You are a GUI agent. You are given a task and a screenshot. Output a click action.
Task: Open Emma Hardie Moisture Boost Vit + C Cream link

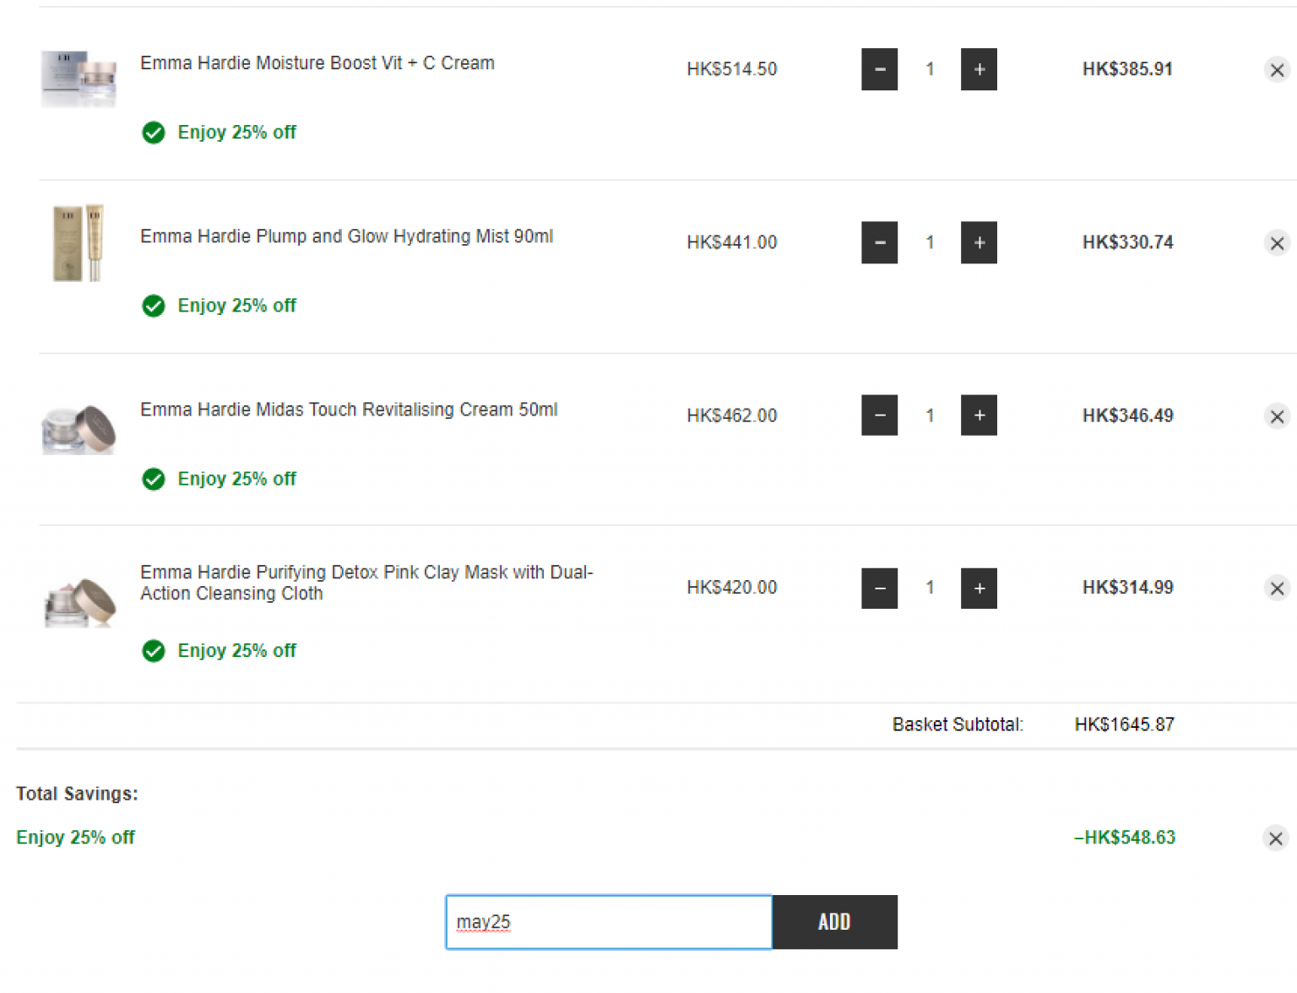pyautogui.click(x=317, y=63)
